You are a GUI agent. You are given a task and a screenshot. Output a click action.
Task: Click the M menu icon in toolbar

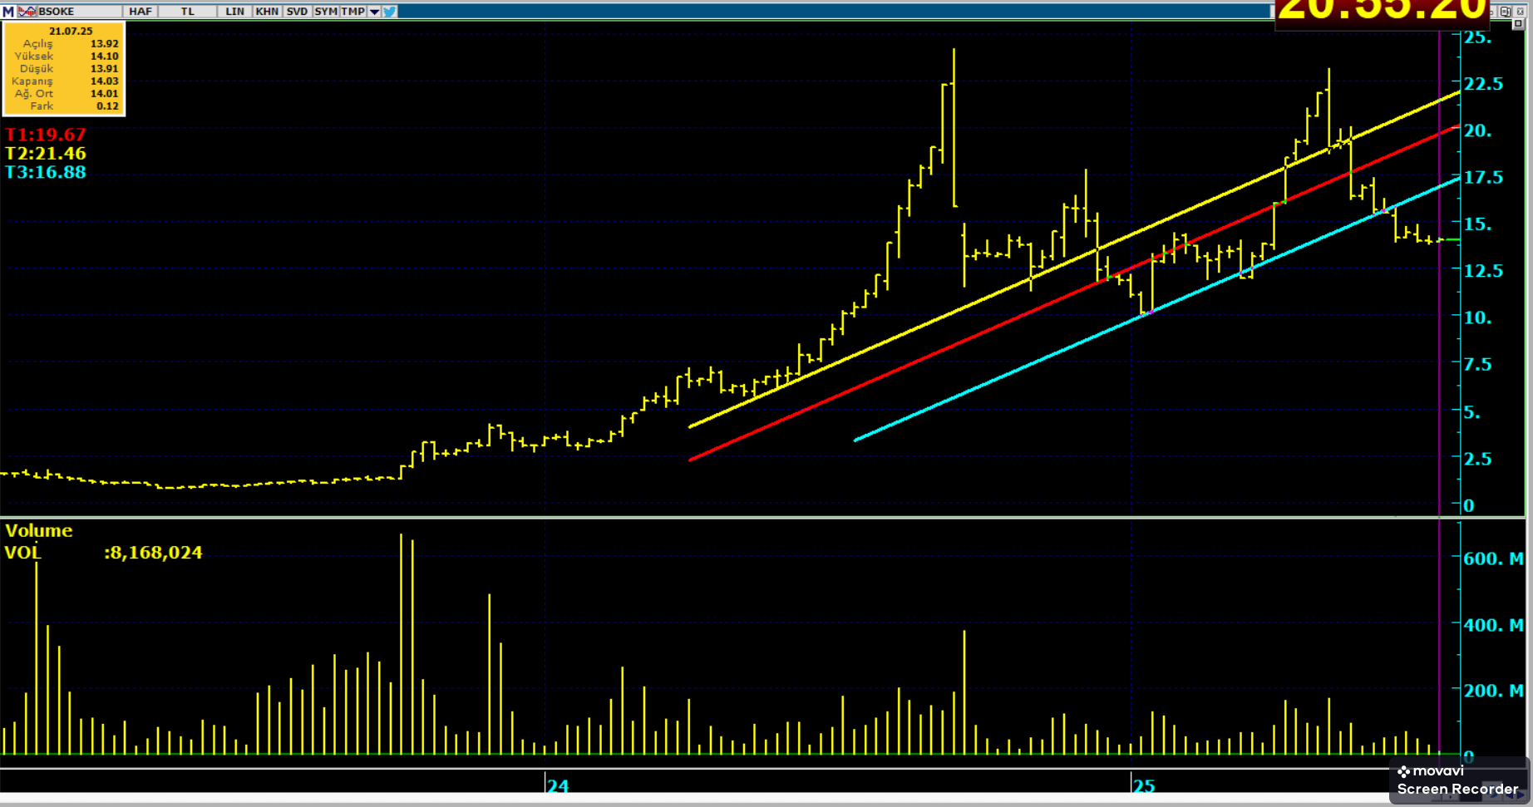[x=7, y=12]
